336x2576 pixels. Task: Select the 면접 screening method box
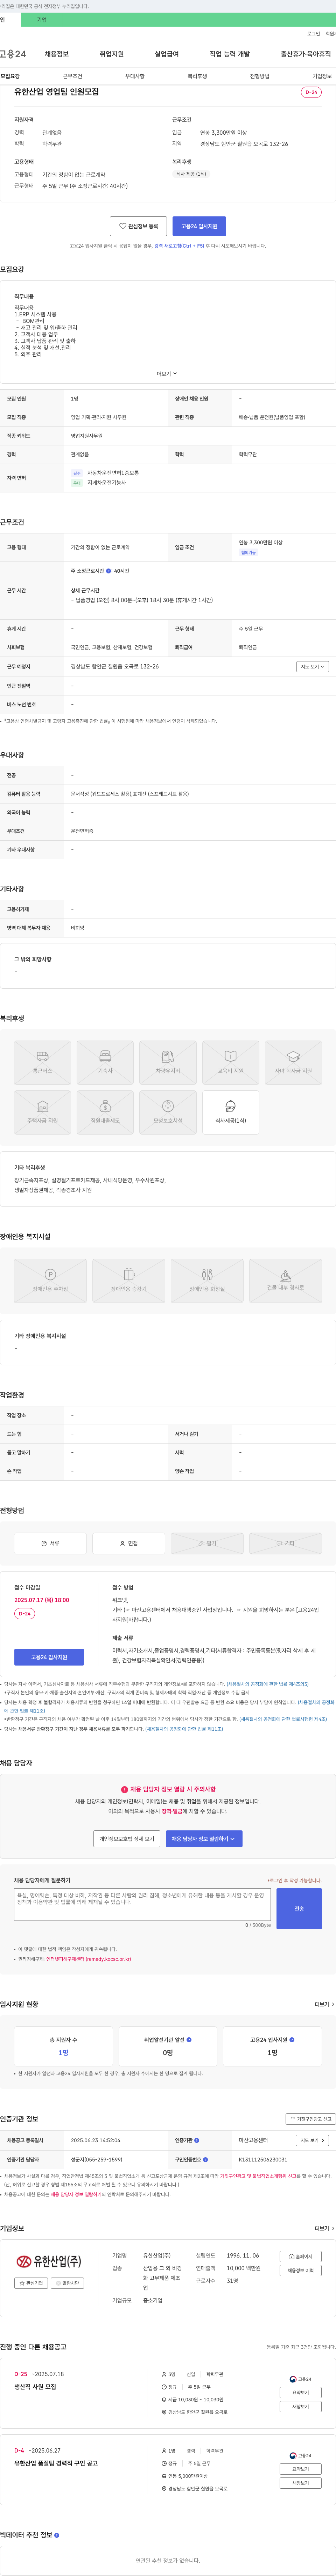click(x=128, y=1543)
